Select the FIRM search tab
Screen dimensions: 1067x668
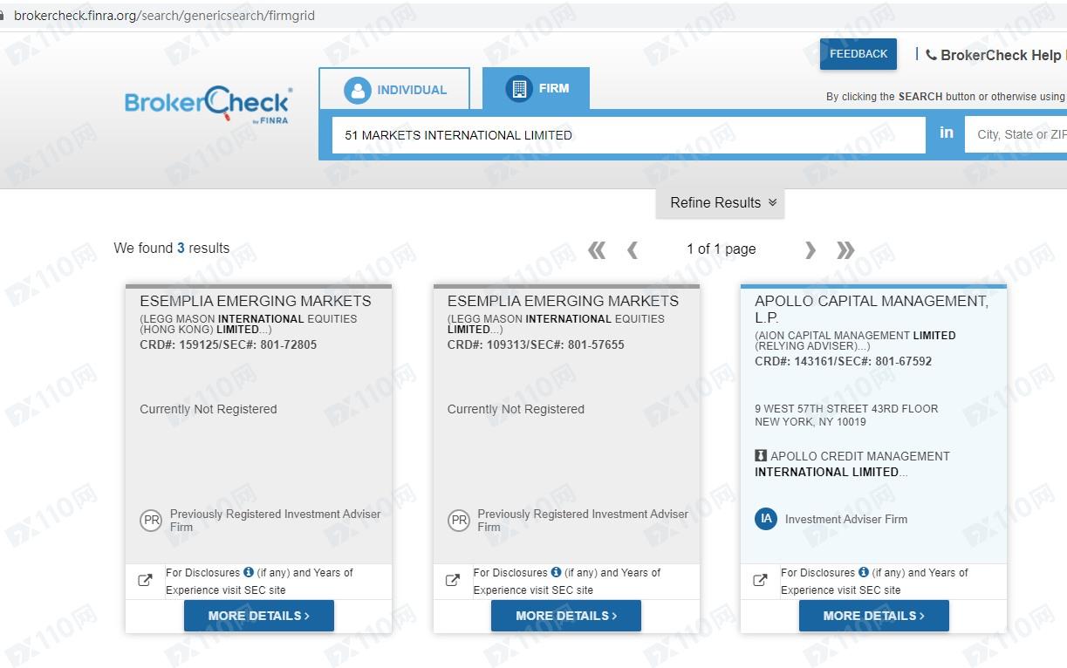pyautogui.click(x=536, y=88)
